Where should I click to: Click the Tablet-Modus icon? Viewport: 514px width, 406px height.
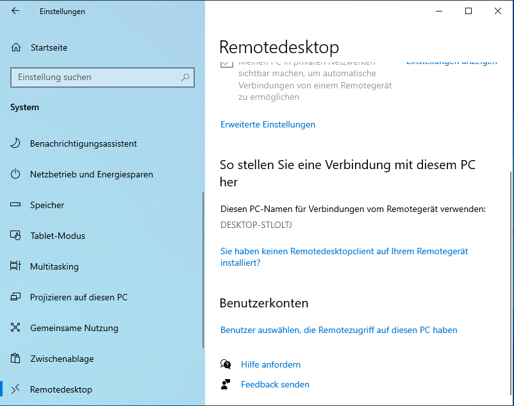click(x=16, y=236)
